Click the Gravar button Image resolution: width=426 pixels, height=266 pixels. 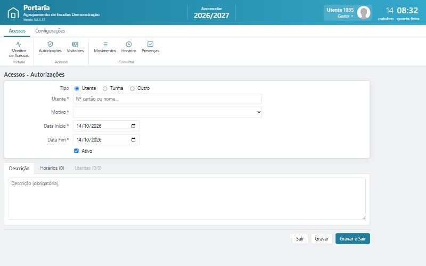[x=322, y=238]
